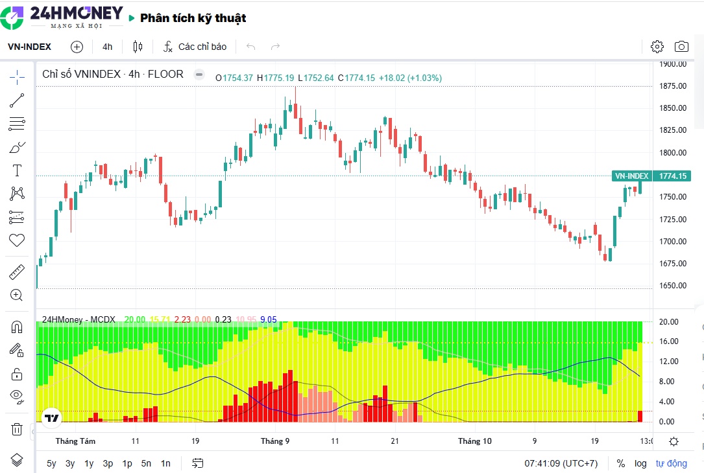Screen dimensions: 704x473
Task: Collapse the chart legend indicator list
Action: point(199,75)
